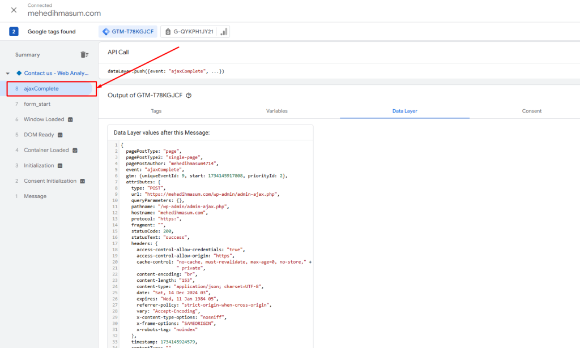Click the code icon next to DOM Ready
This screenshot has width=580, height=348.
60,135
